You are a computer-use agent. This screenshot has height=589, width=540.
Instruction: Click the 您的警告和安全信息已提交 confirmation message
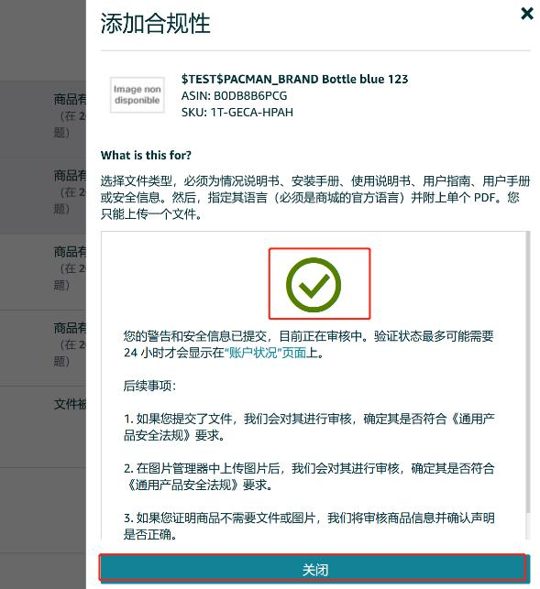click(308, 344)
